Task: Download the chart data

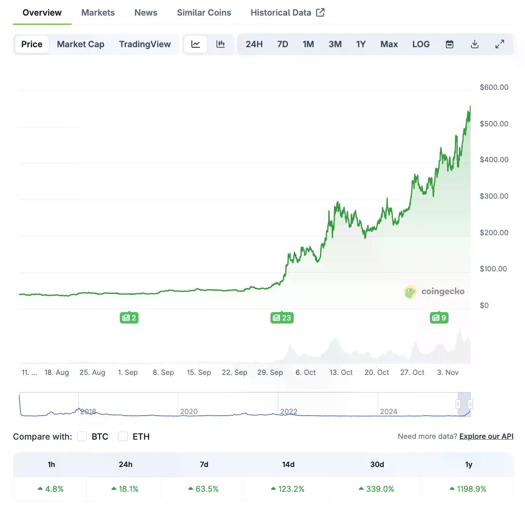Action: coord(474,44)
